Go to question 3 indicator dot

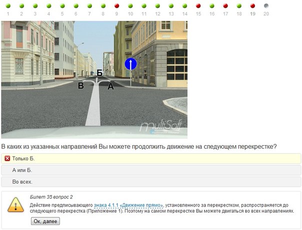click(x=35, y=6)
